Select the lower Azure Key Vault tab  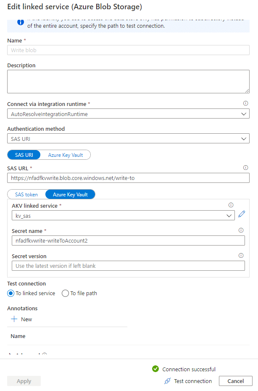(70, 195)
